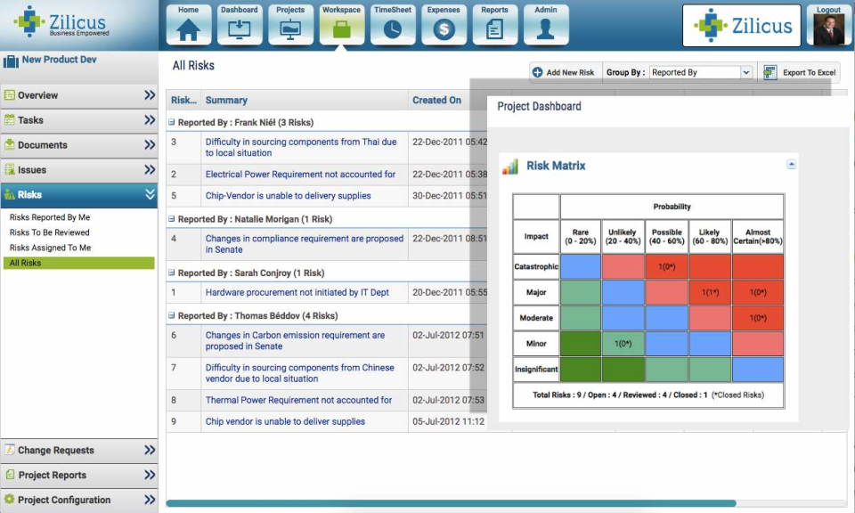Viewport: 855px width, 513px height.
Task: Open the TimeSheet clock icon
Action: click(x=392, y=29)
